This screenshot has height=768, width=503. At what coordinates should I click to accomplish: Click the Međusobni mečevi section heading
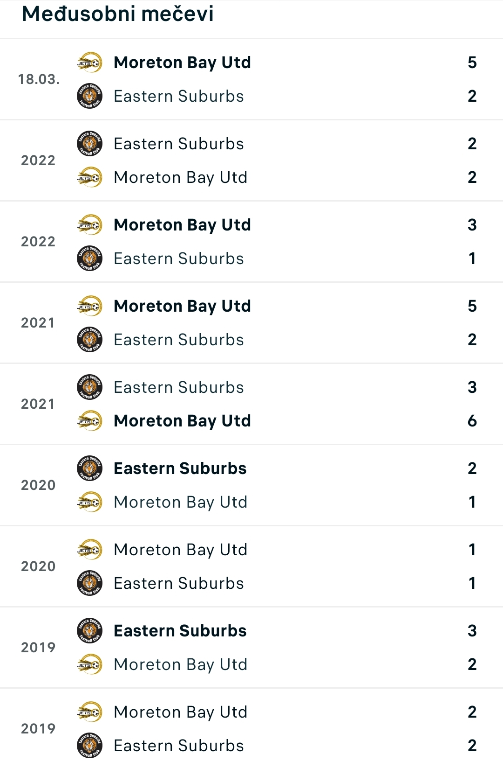(x=118, y=14)
